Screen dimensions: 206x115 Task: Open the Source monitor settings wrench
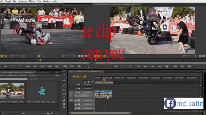(74, 56)
